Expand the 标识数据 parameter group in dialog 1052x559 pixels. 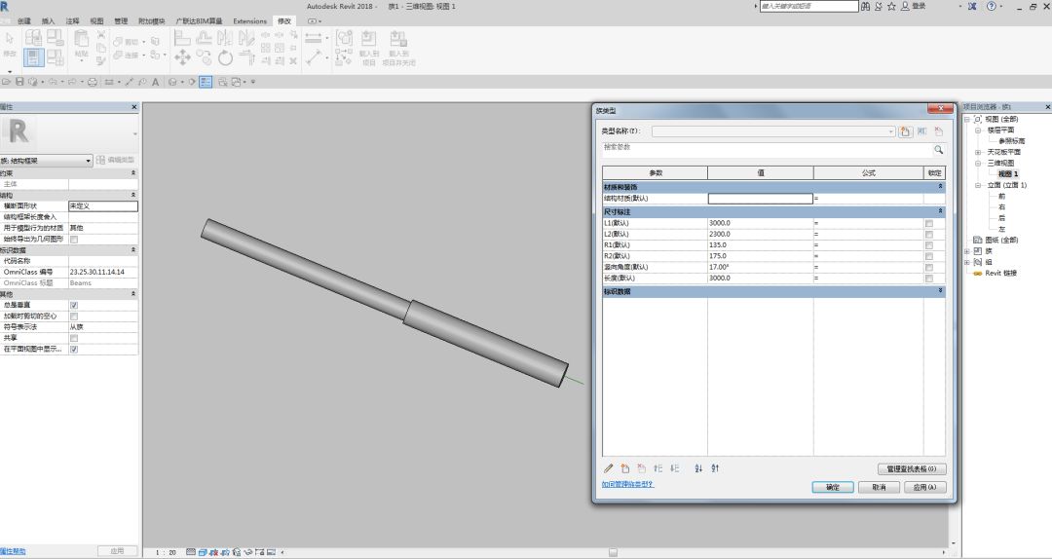[x=940, y=291]
